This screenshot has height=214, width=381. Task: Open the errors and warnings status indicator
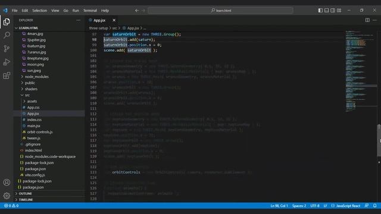[x=11, y=206]
